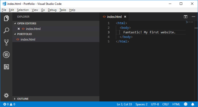
Task: Open the Explorer view in activity bar
Action: pyautogui.click(x=6, y=18)
